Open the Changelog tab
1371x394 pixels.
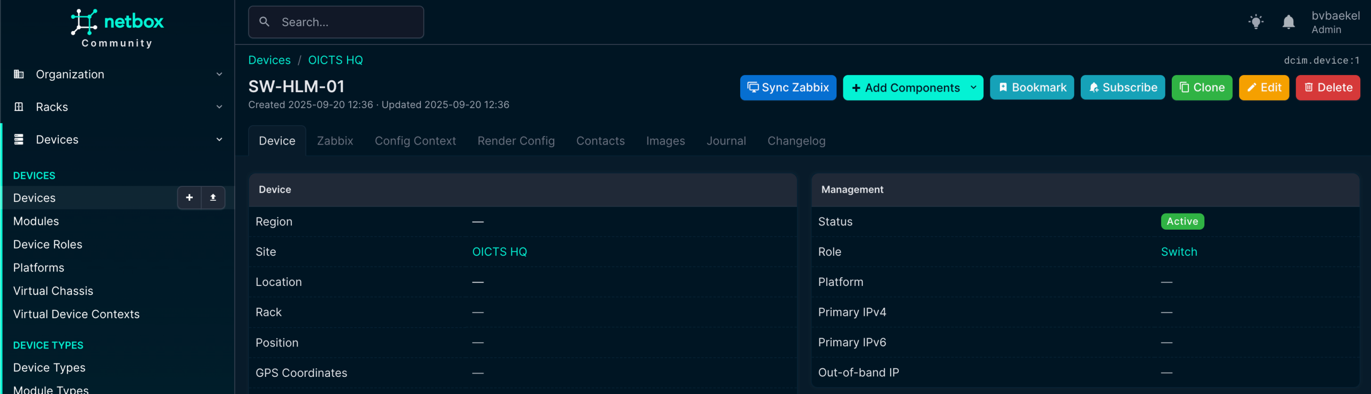[796, 141]
